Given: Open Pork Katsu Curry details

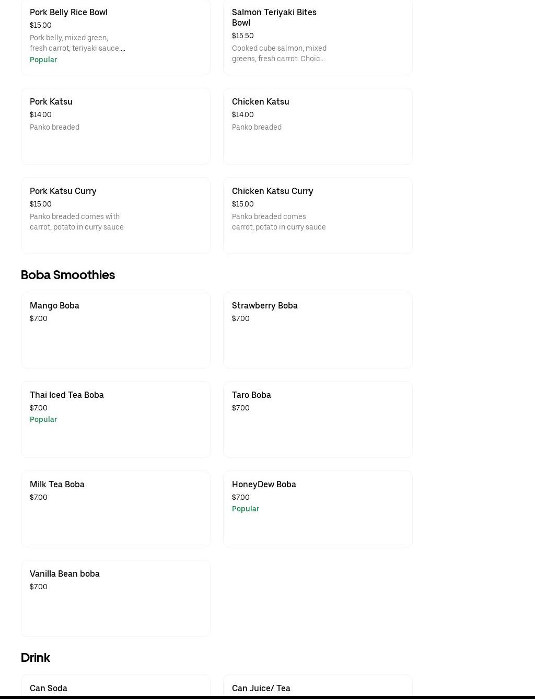Looking at the screenshot, I should tap(115, 215).
